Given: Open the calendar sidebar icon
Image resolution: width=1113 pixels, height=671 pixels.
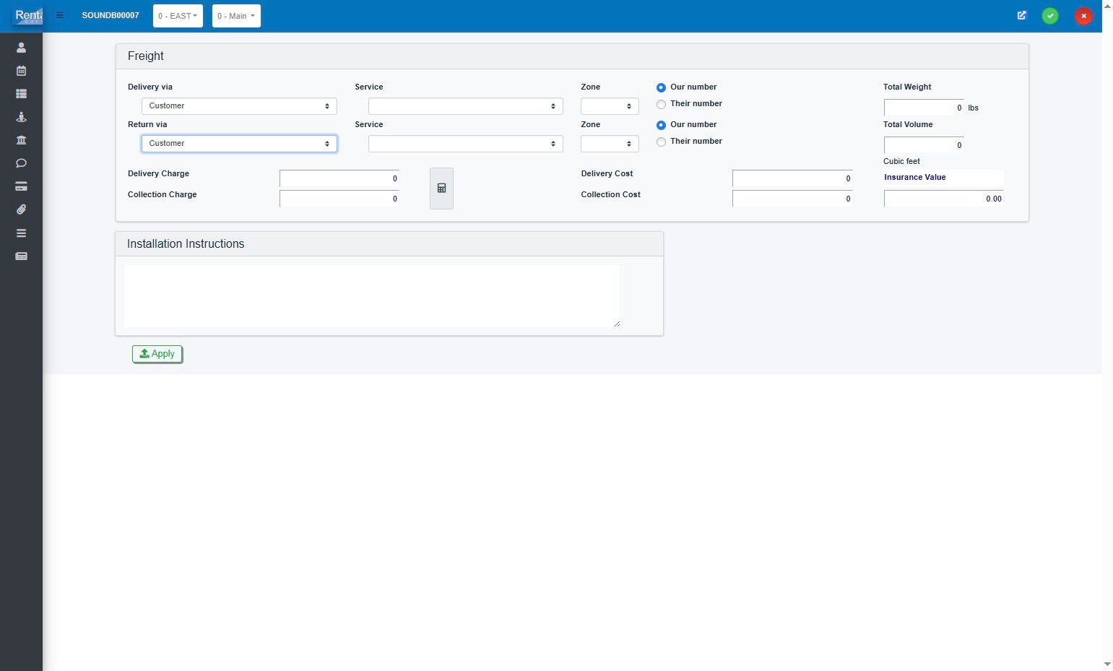Looking at the screenshot, I should click(x=21, y=71).
